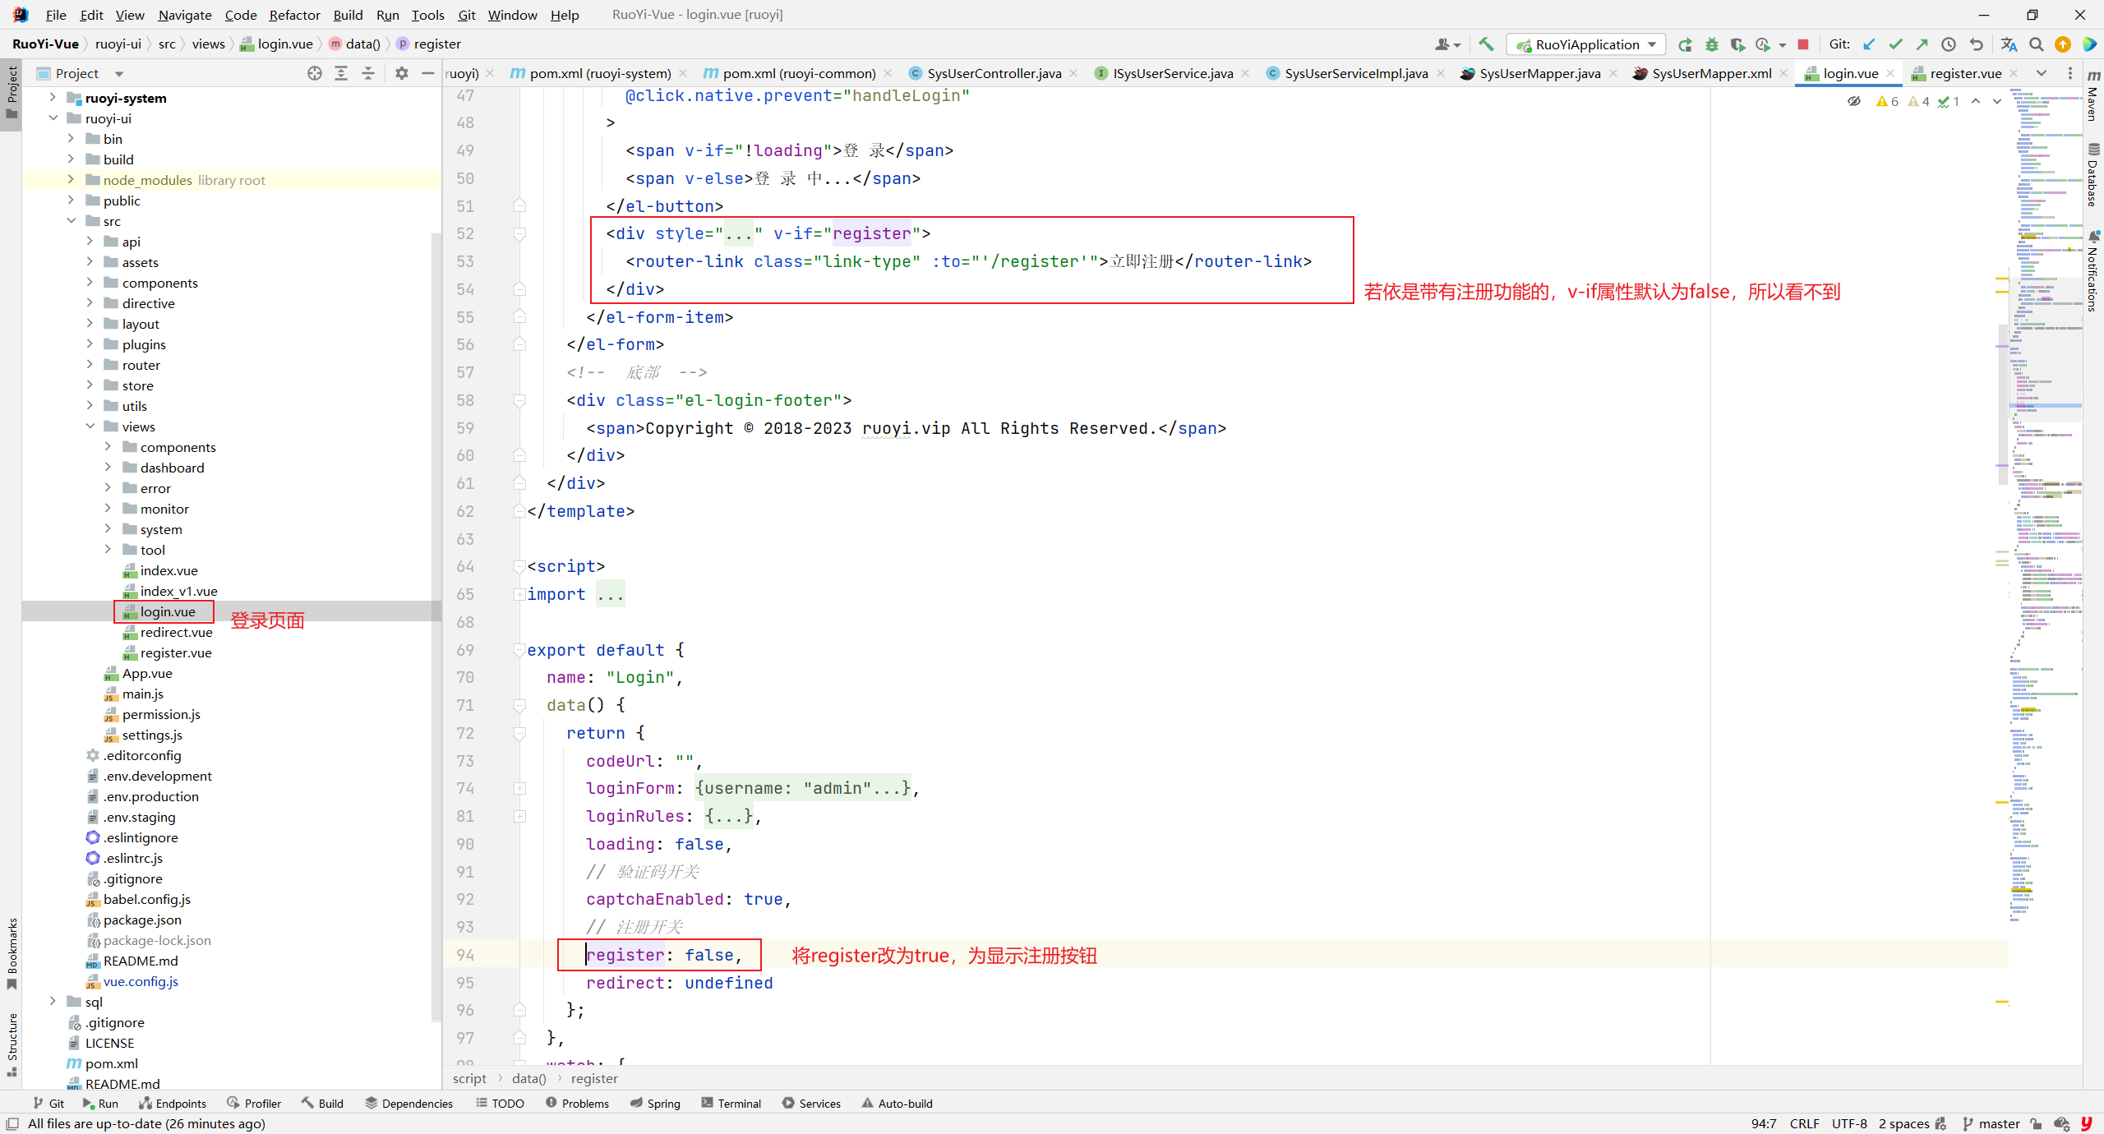Fold the export default block at line 69
Viewport: 2104px width, 1134px height.
(x=519, y=650)
